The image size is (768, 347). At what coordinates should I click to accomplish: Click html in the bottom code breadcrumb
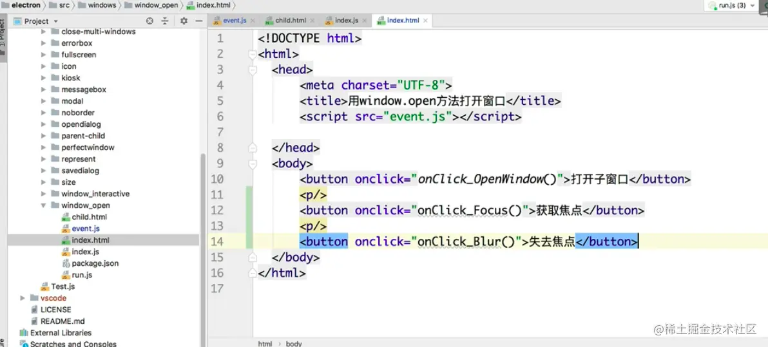coord(265,344)
